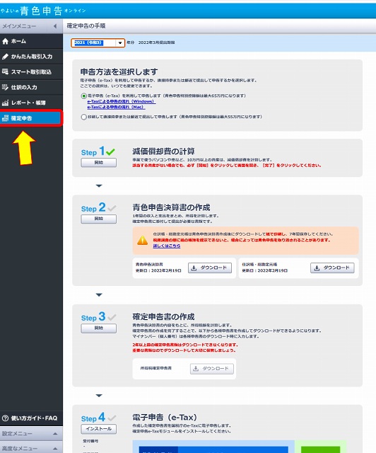Open スマート取引取込 menu item
The height and width of the screenshot is (453, 376).
31,72
